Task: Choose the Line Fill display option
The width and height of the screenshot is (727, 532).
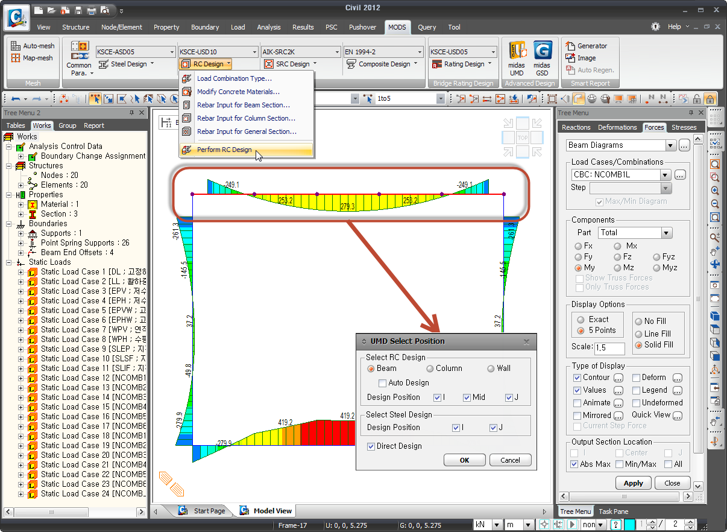Action: tap(639, 334)
